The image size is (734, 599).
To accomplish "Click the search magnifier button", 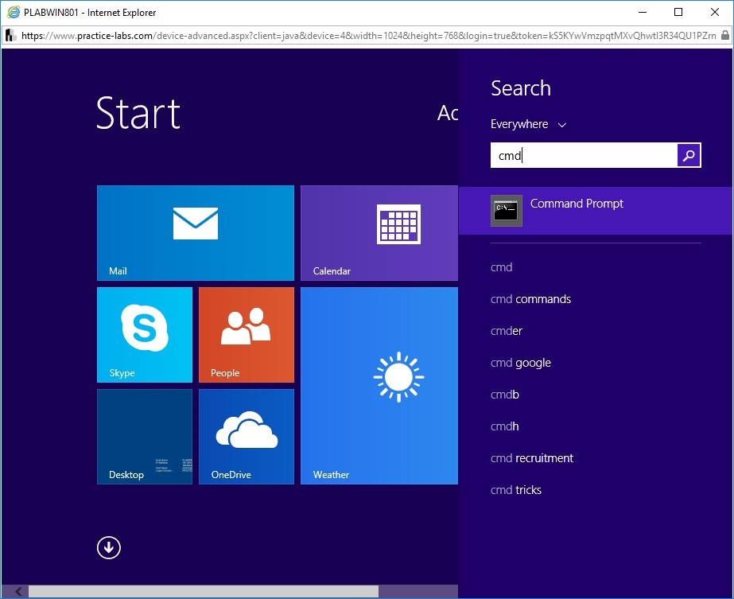I will pos(689,156).
